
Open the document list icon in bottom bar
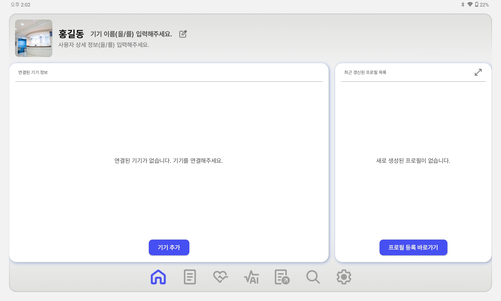click(190, 277)
